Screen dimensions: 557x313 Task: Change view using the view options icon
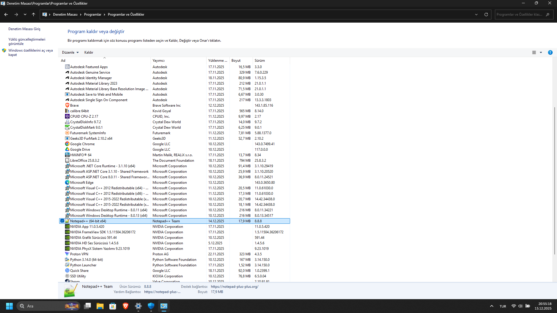534,52
